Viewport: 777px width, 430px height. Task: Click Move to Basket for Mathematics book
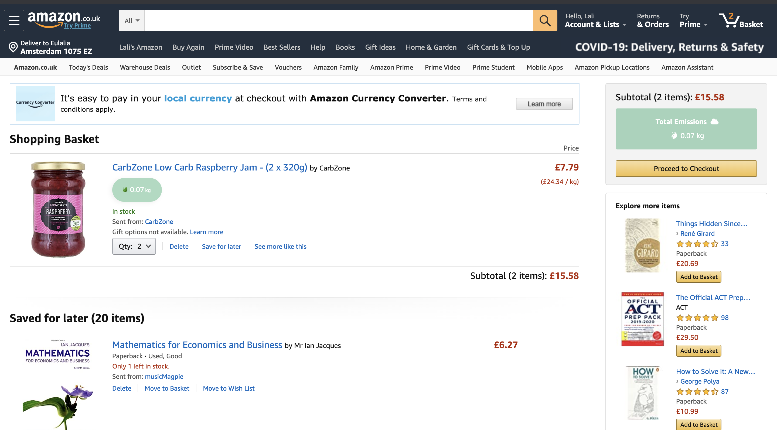coord(167,388)
